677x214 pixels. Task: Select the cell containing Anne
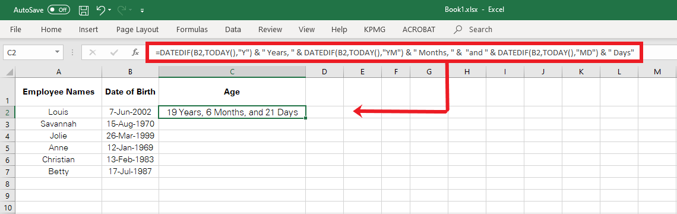[x=59, y=147]
